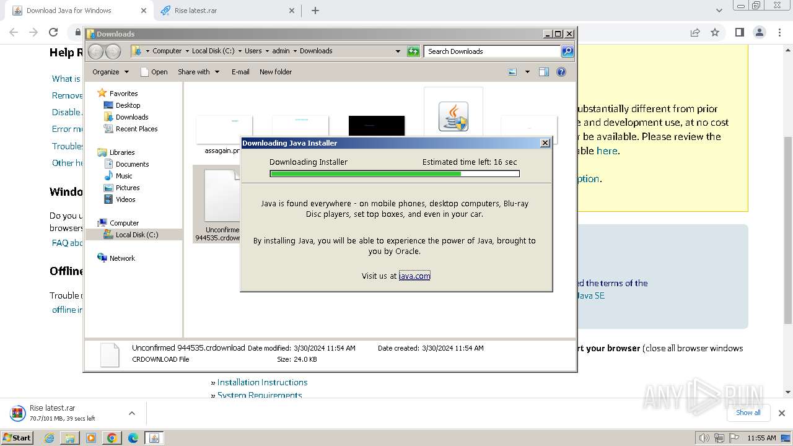The height and width of the screenshot is (446, 793).
Task: Click the Action Center flag tray icon
Action: tap(734, 438)
